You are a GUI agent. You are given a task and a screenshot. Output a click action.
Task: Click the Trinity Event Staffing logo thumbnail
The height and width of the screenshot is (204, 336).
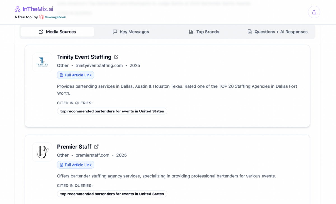pos(42,62)
